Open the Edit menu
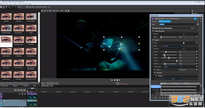This screenshot has height=108, width=205. 7,4
